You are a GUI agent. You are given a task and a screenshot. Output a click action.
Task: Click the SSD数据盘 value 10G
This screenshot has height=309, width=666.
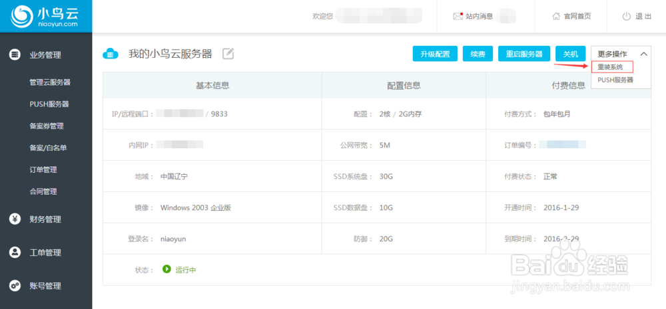pyautogui.click(x=386, y=208)
